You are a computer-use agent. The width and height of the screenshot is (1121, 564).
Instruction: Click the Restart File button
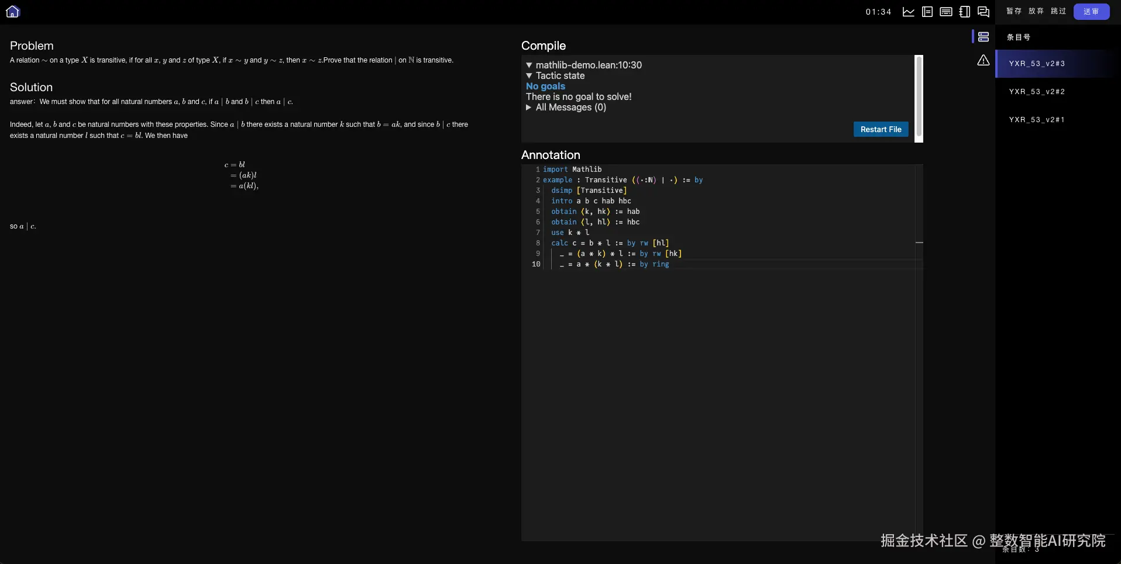click(x=881, y=129)
